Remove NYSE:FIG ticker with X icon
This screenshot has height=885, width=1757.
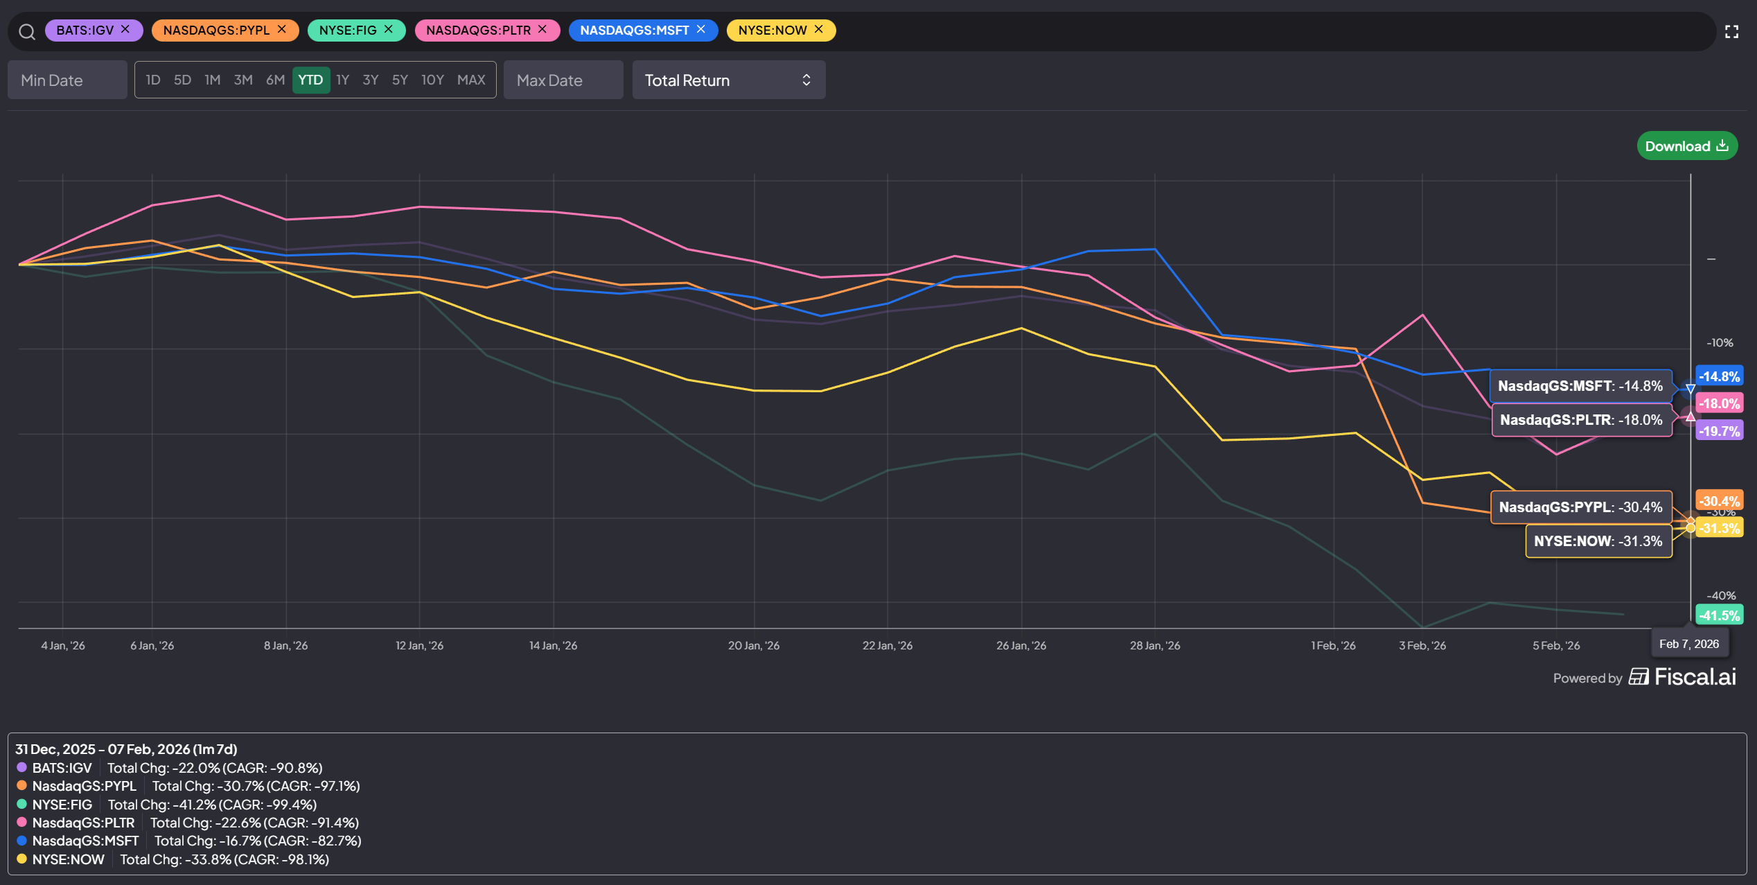pyautogui.click(x=389, y=29)
